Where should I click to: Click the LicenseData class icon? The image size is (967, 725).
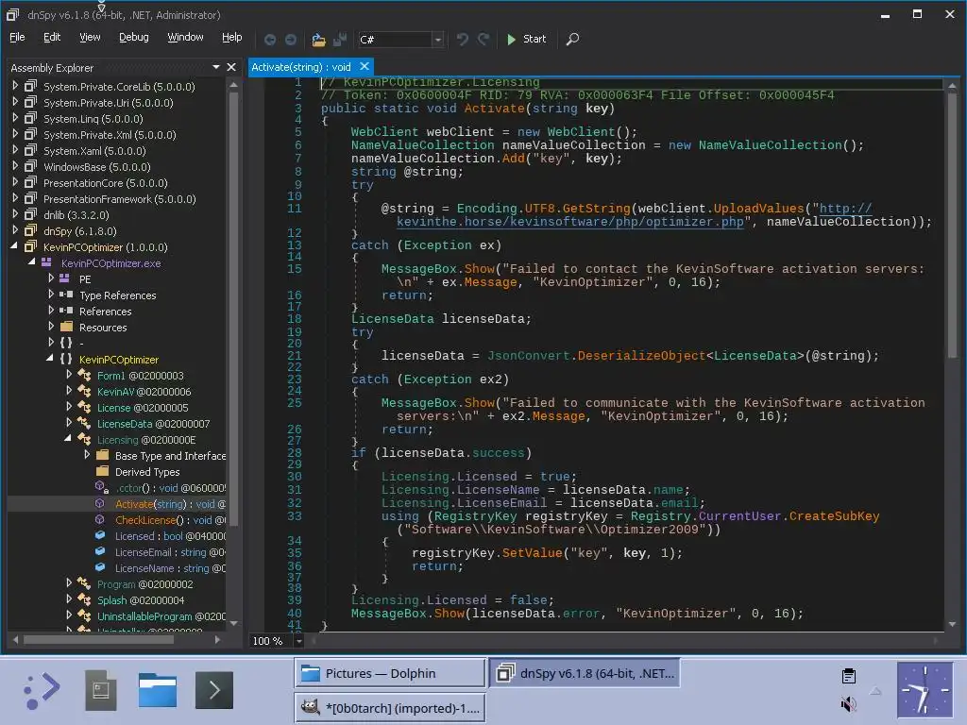point(84,423)
